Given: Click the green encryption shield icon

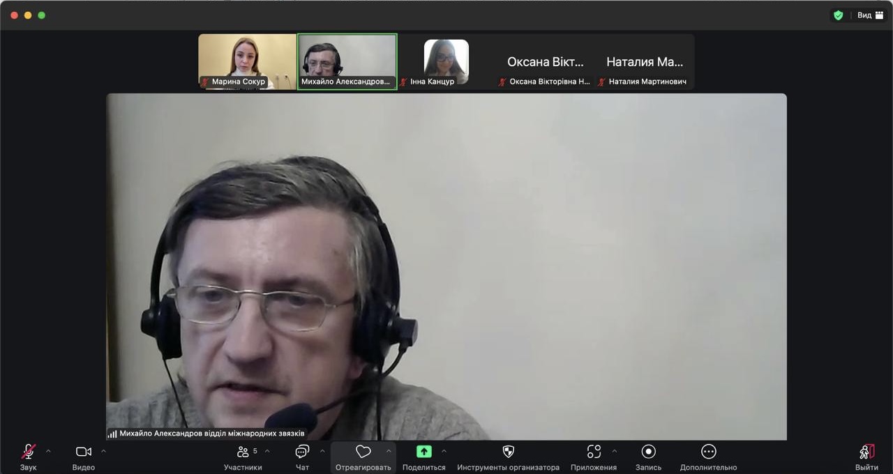Looking at the screenshot, I should (839, 15).
